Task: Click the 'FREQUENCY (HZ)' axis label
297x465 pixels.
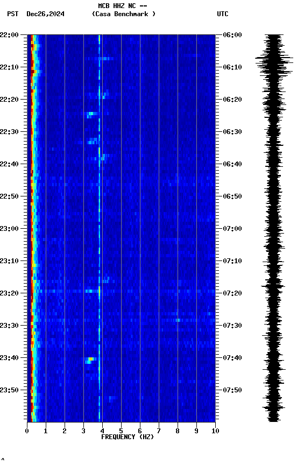Action: tap(128, 437)
